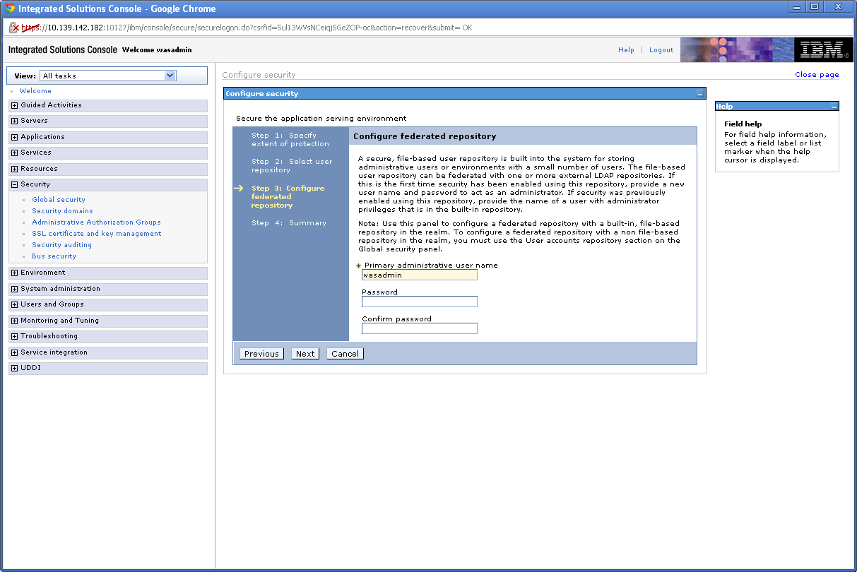
Task: Expand the System administration section
Action: pos(14,289)
